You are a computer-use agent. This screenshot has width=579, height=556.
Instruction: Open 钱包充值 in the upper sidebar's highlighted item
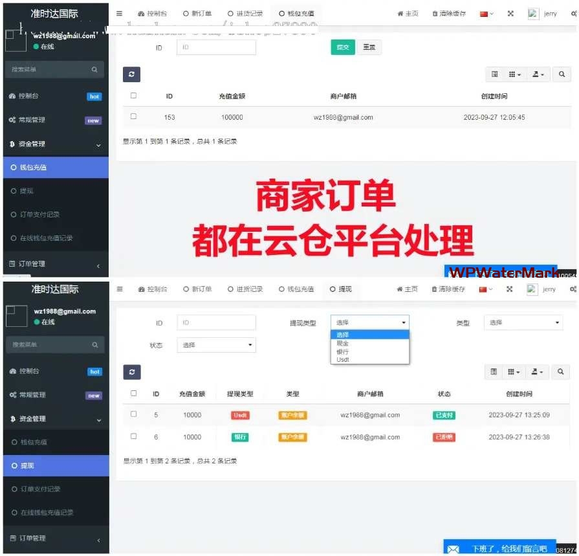34,168
